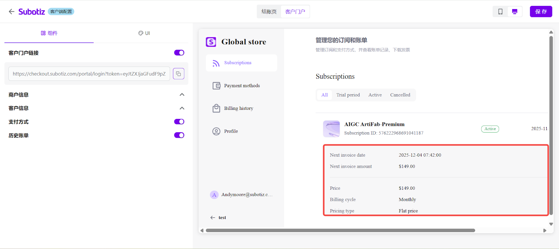Collapse the 客户信息 section
This screenshot has height=249, width=559.
coord(182,108)
